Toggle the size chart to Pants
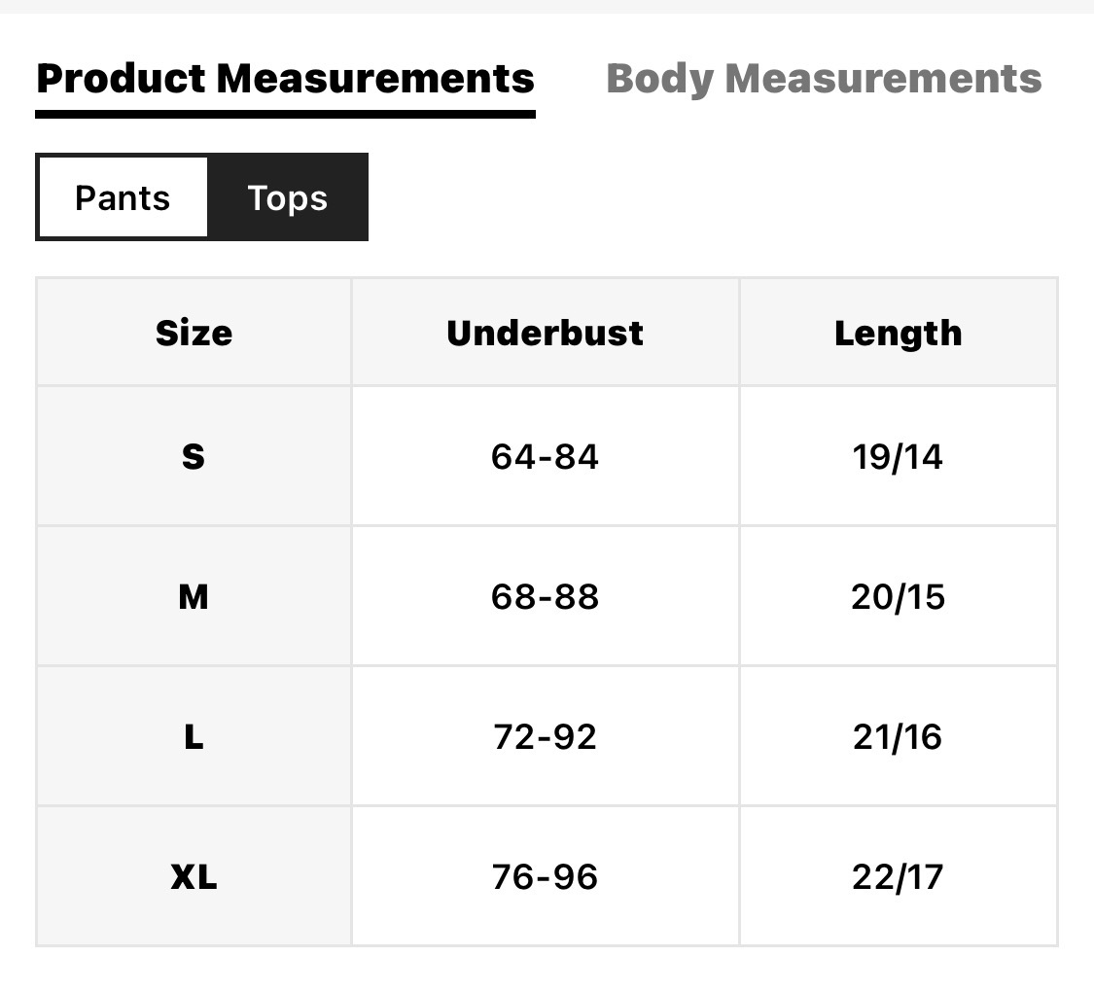 [123, 198]
